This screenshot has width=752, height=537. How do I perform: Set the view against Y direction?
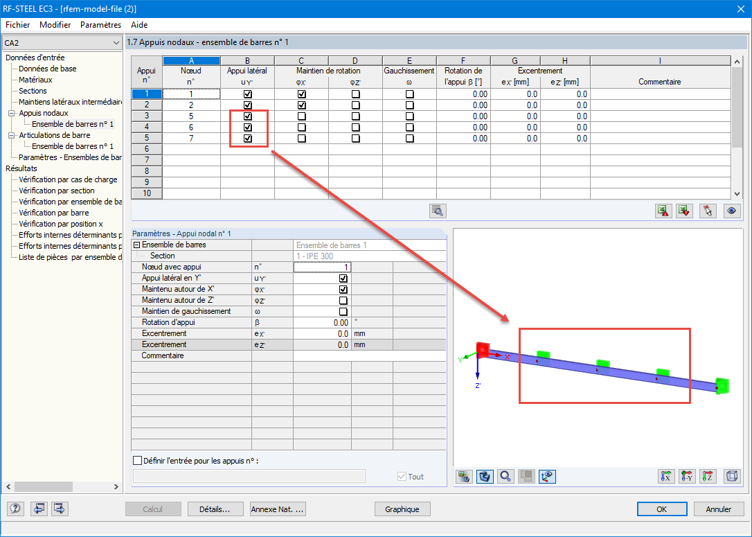click(x=687, y=476)
